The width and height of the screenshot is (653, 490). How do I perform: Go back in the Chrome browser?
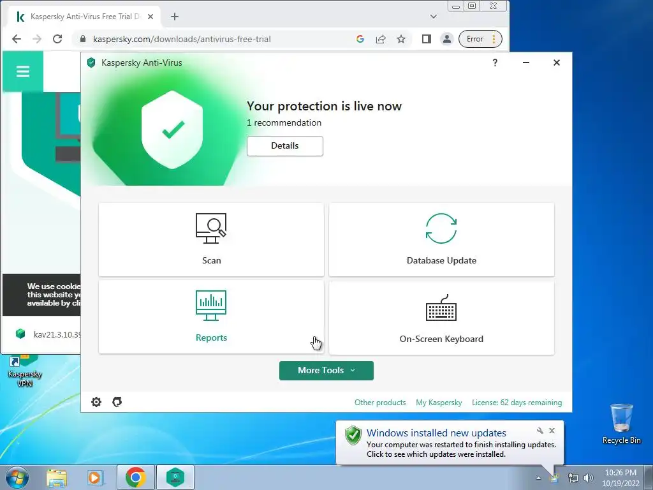pos(17,39)
